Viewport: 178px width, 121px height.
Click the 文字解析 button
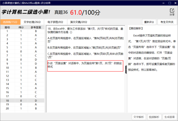pos(139,117)
